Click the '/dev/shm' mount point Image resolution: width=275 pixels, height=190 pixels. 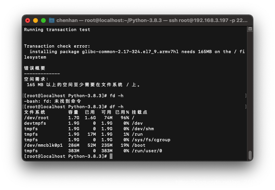pos(143,129)
